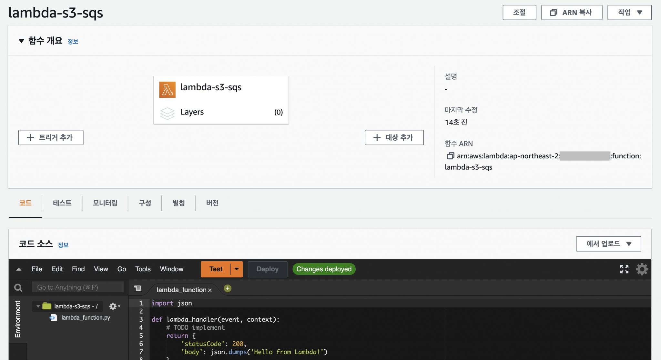The width and height of the screenshot is (661, 360).
Task: Click the Layers stack icon
Action: [167, 113]
